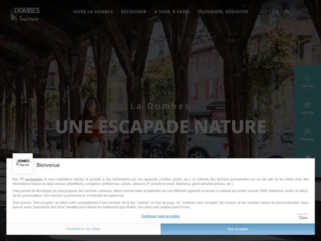Click the Dombes logo in cookie banner
This screenshot has height=241, width=321.
point(23,163)
